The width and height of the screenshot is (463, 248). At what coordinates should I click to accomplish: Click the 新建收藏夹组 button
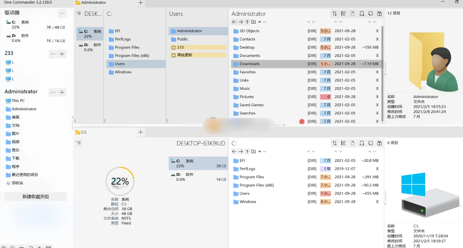pos(35,197)
